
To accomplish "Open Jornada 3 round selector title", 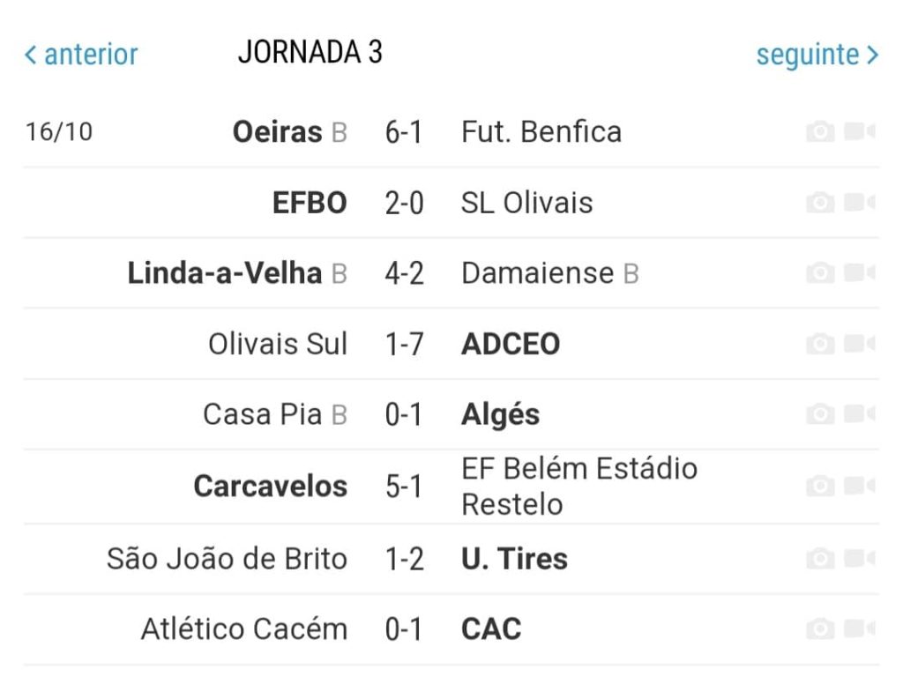I will tap(310, 52).
